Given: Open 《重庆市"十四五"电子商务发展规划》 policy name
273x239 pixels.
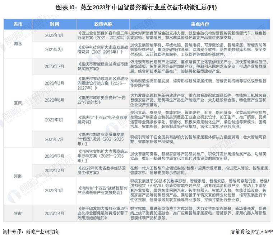Looking at the screenshot, I should coord(103,120).
